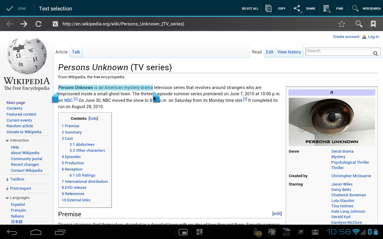Open Find on page via its icon
Screen dimensions: 383x239
coord(327,8)
